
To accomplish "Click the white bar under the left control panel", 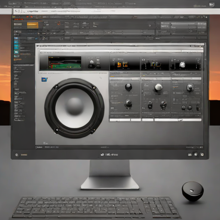I will tap(125, 120).
